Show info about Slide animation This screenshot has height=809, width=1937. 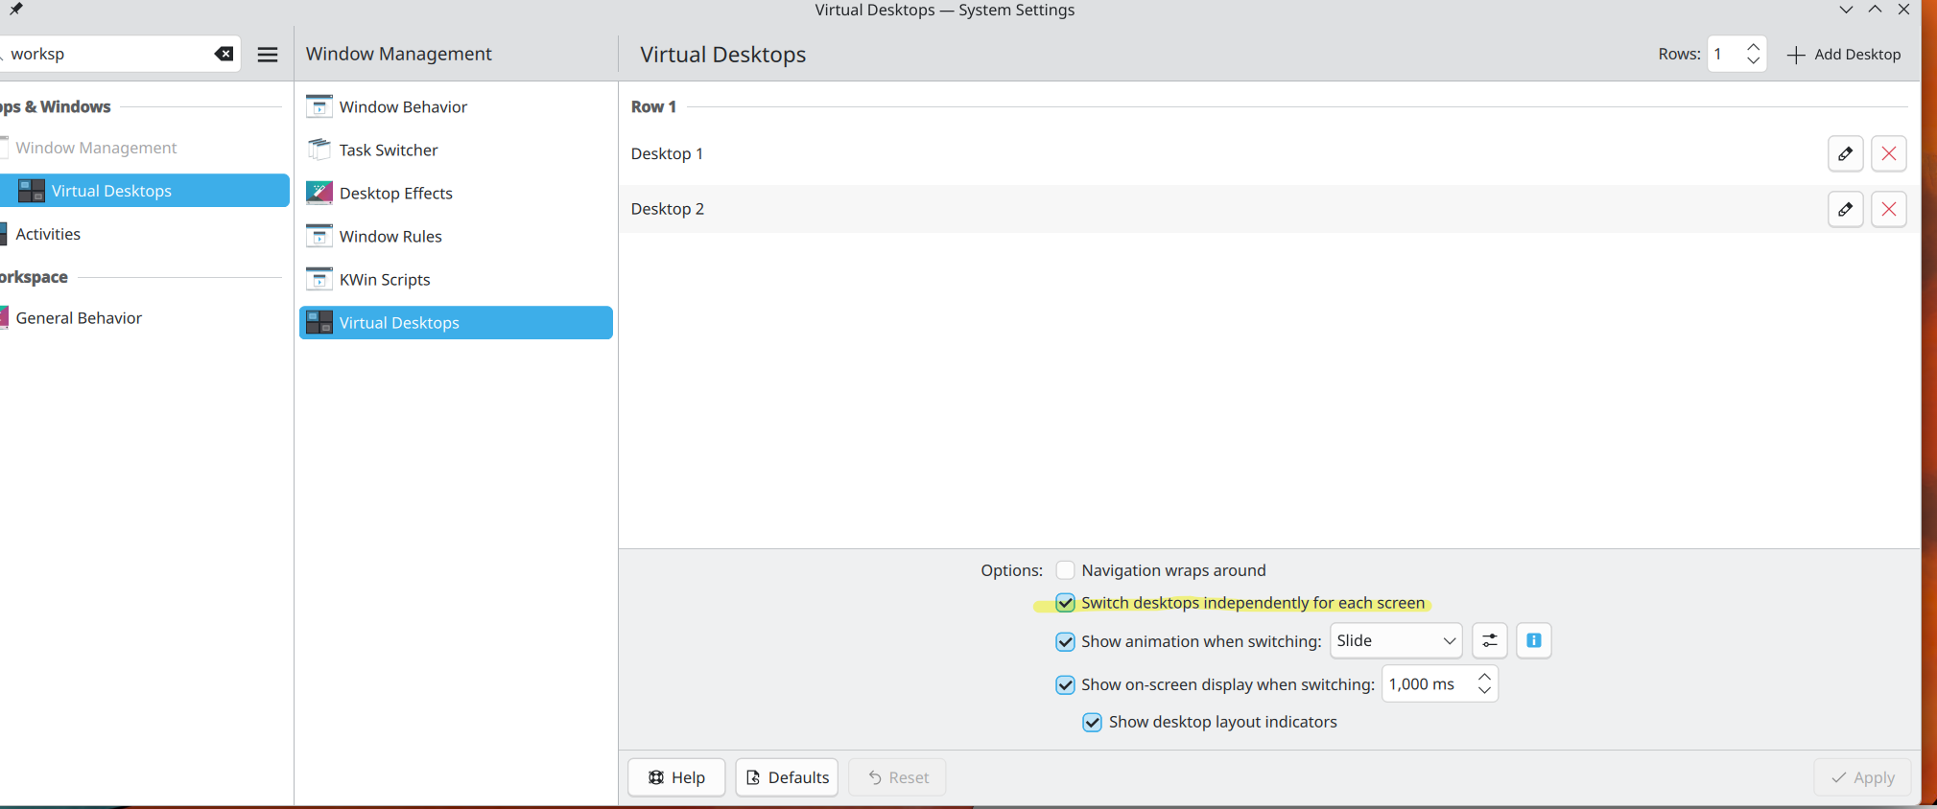click(x=1533, y=640)
